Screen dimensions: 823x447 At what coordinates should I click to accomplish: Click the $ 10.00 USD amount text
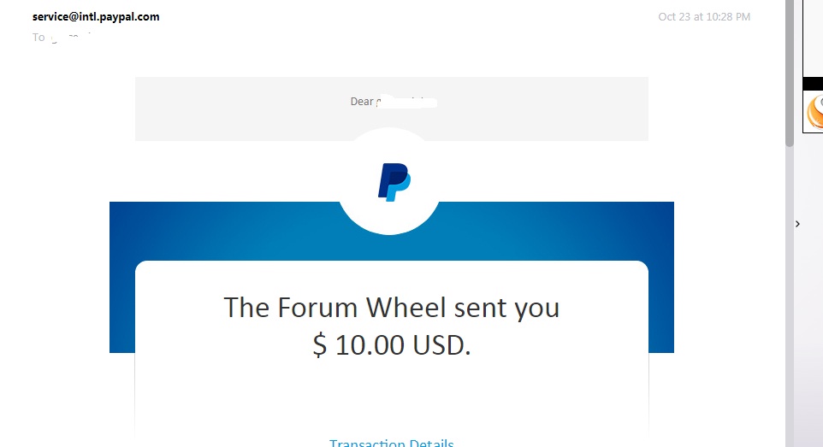click(392, 345)
